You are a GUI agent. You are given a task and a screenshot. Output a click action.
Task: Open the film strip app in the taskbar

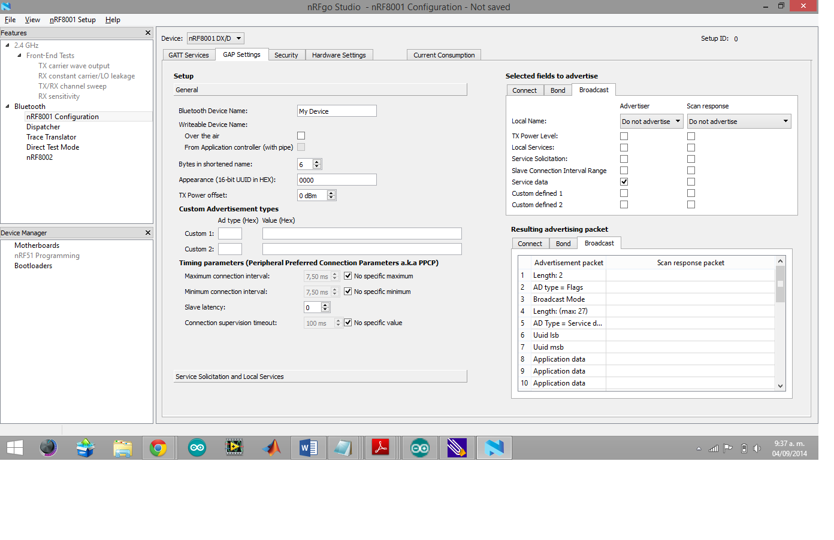click(x=234, y=448)
